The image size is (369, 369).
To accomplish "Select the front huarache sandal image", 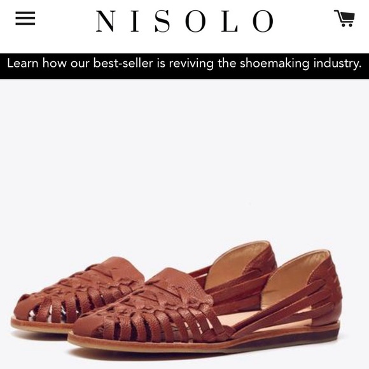I will point(205,309).
